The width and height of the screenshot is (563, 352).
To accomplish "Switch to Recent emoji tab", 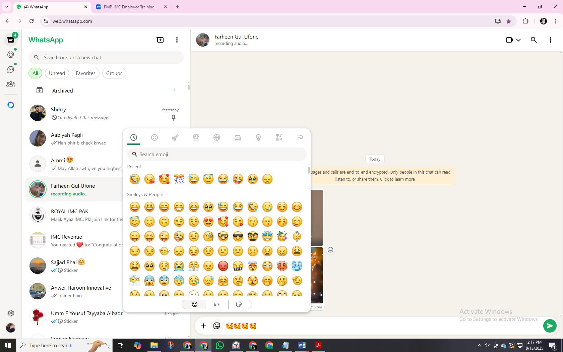I will click(x=134, y=137).
